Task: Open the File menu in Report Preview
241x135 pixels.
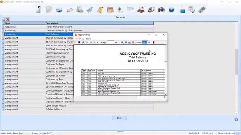Action: point(76,39)
